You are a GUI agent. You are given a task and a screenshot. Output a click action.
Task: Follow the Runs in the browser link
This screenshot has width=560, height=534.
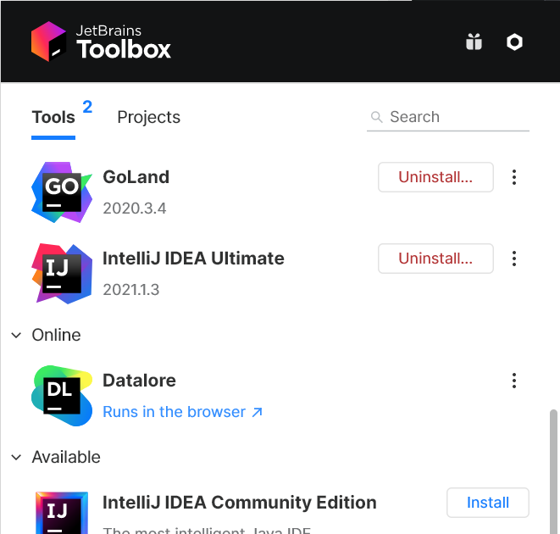pyautogui.click(x=182, y=412)
